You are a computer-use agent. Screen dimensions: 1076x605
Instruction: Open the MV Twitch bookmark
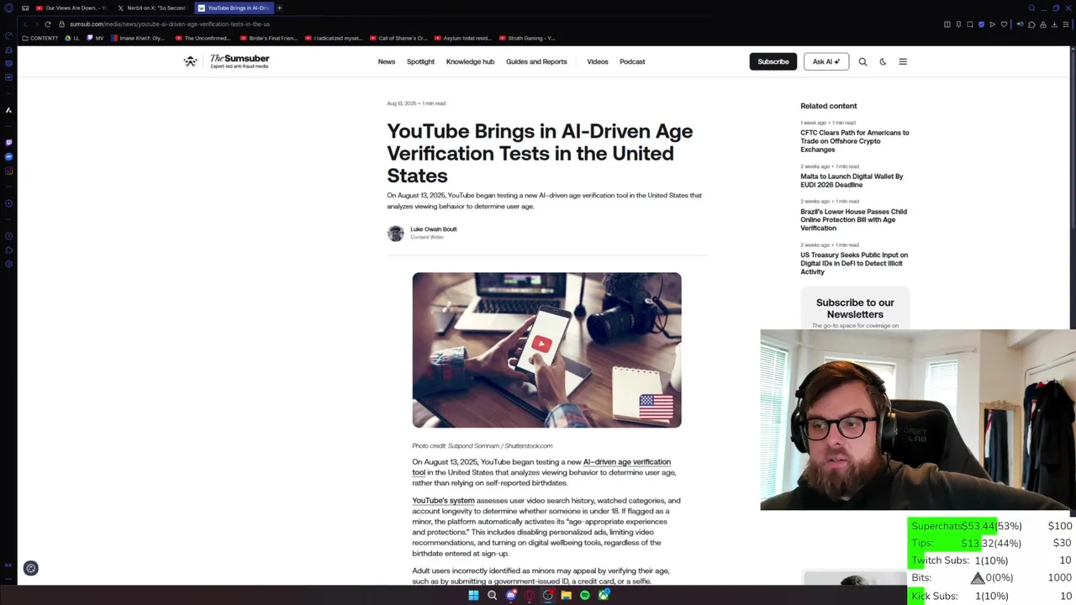coord(95,38)
